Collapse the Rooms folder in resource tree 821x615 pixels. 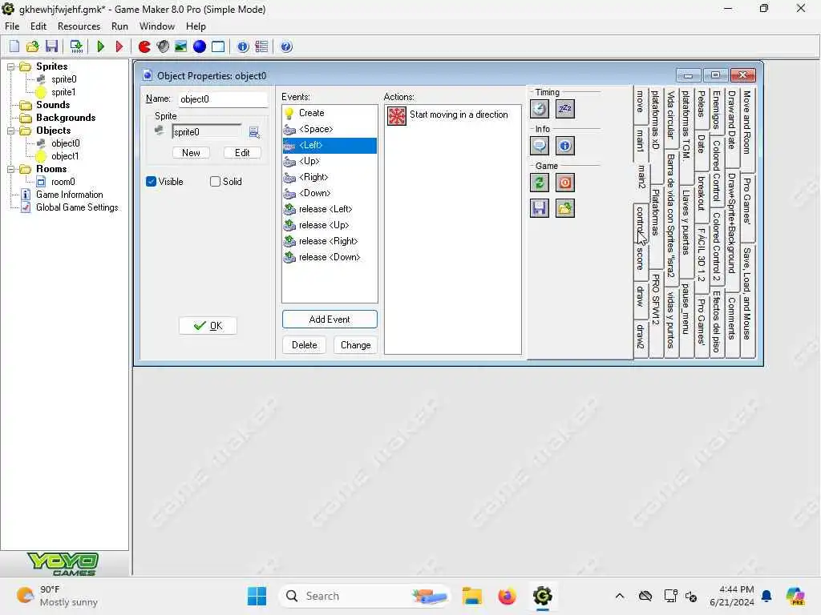tap(10, 170)
